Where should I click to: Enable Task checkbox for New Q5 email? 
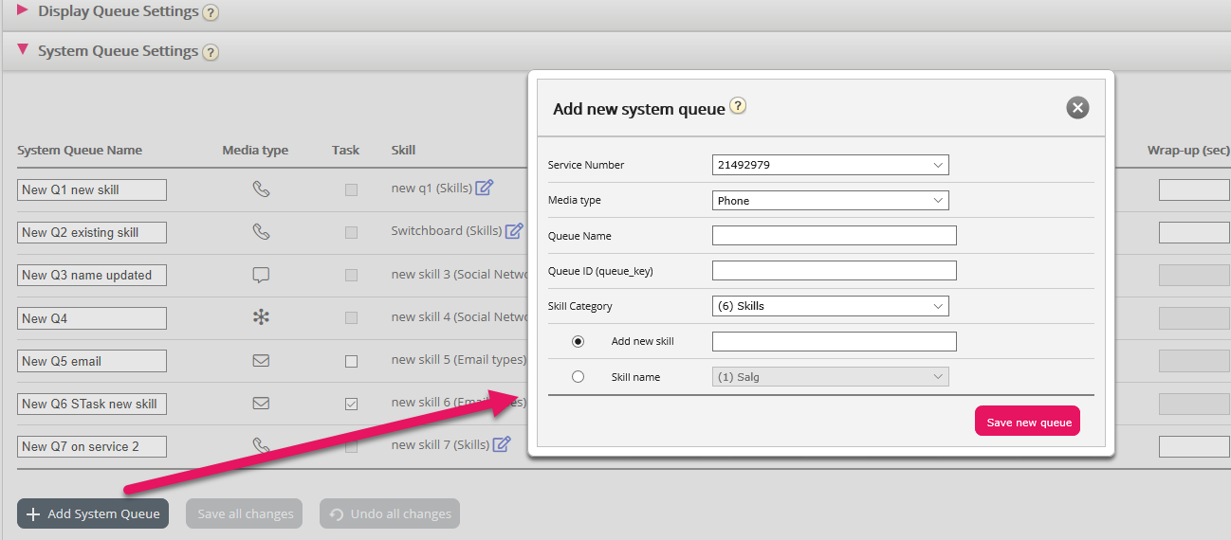(351, 361)
